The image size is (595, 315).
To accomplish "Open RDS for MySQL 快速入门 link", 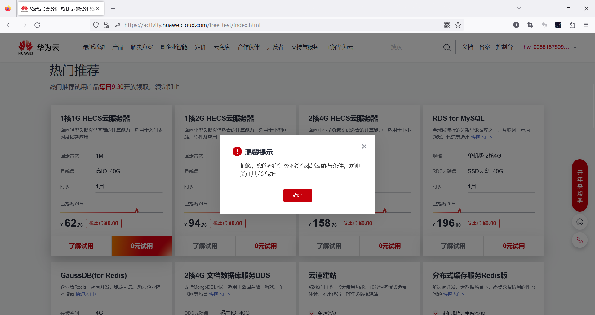I will pos(481,137).
